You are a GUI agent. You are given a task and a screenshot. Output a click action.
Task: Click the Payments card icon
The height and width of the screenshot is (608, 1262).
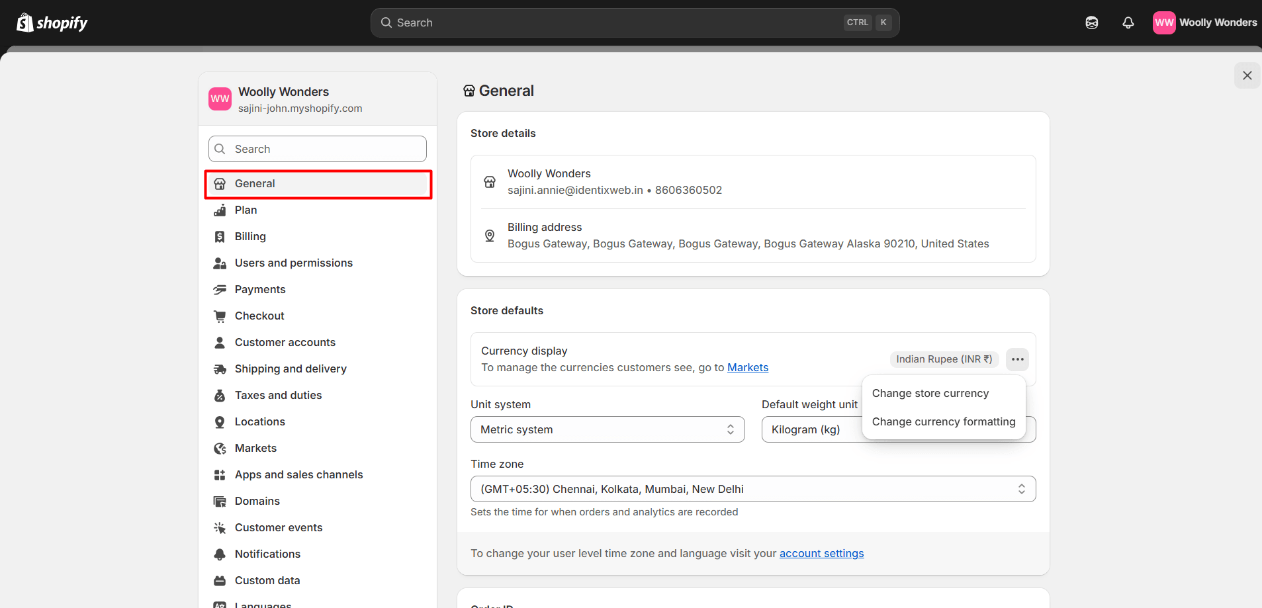pos(220,290)
